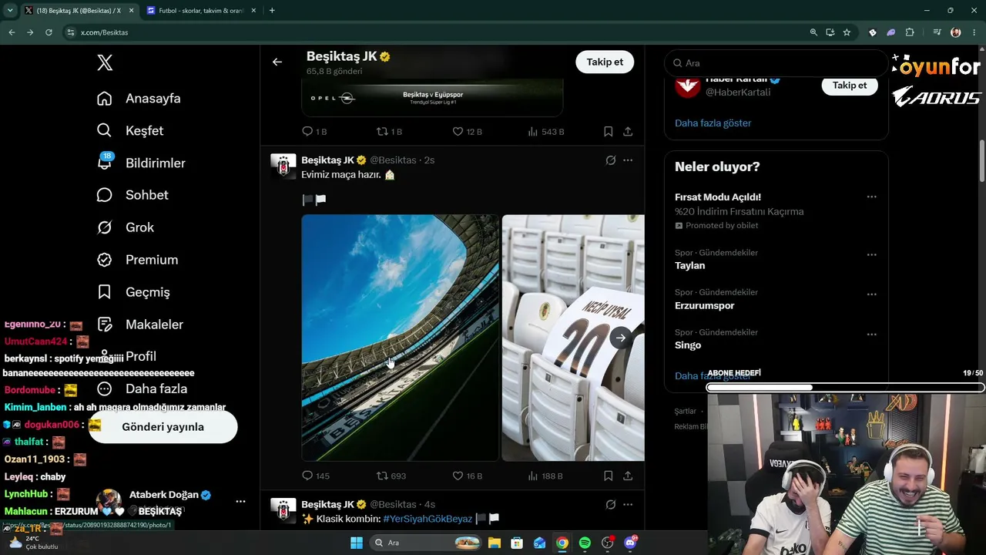Image resolution: width=986 pixels, height=555 pixels.
Task: Open the Singo trending topic
Action: pyautogui.click(x=688, y=345)
